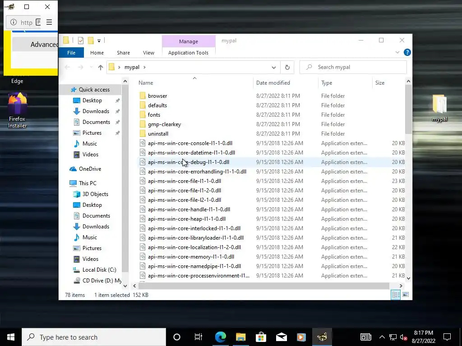Screen dimensions: 462x346
Task: Select pinned Pictures under Quick access
Action: coord(92,133)
